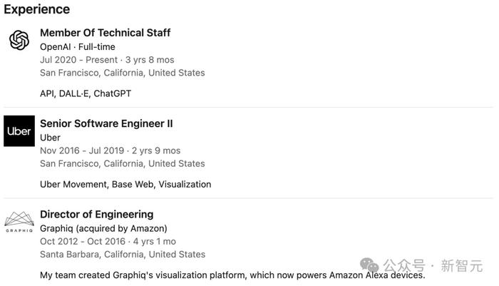Viewport: 499px width, 286px height.
Task: Click the Graphiq visualization platform description
Action: (232, 275)
